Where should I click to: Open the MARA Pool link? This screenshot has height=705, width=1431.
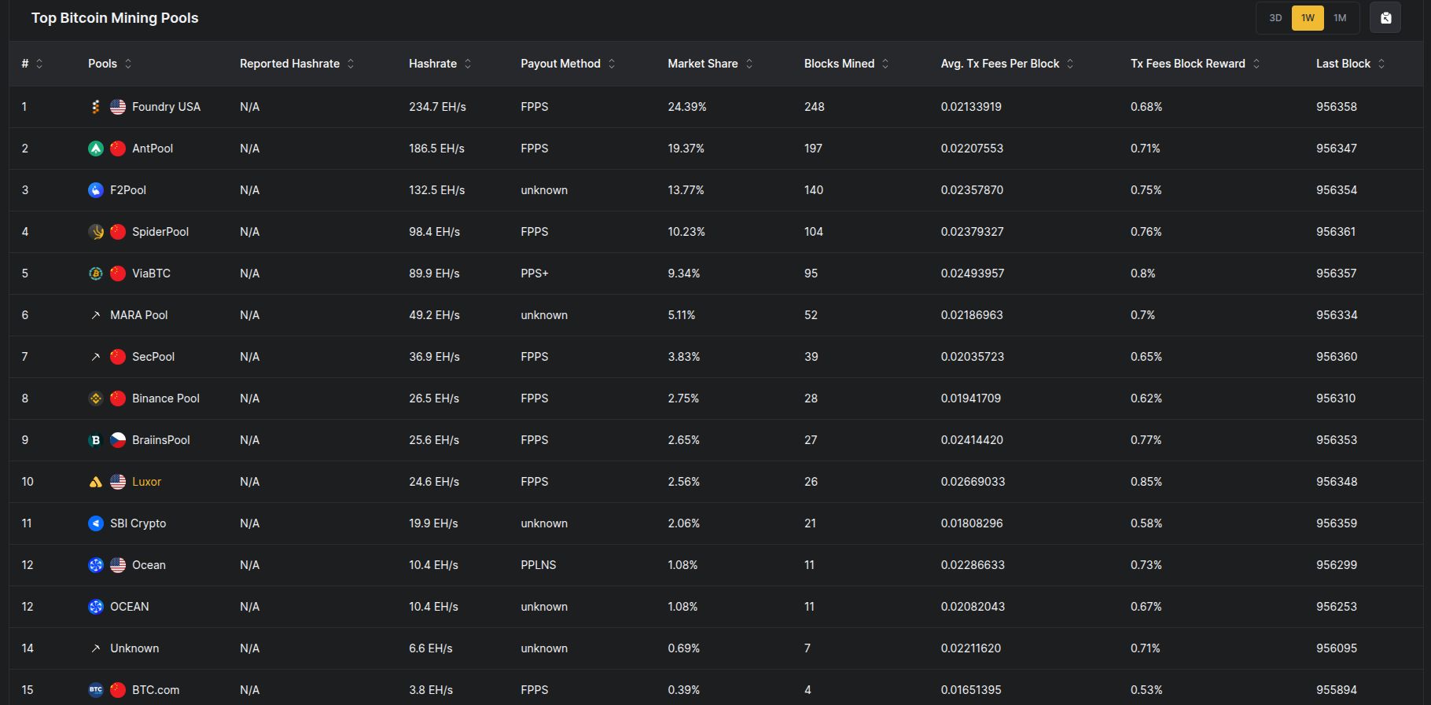pos(139,315)
